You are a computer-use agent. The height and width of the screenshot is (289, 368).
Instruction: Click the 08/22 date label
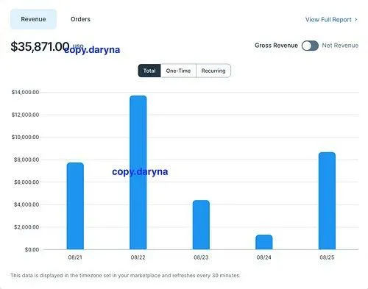pos(138,257)
